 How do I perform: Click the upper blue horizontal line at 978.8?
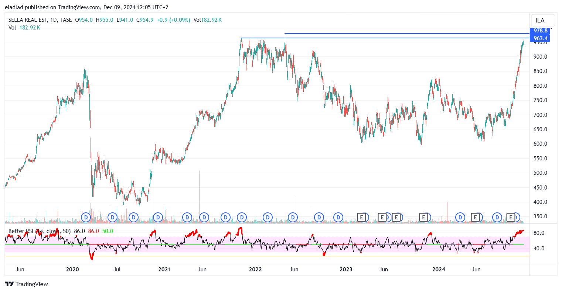click(x=406, y=34)
